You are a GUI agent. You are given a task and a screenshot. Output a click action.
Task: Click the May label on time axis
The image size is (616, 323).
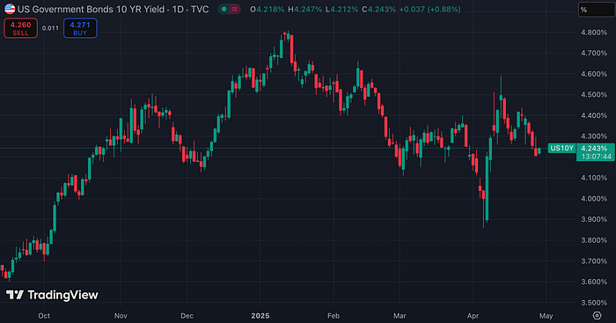(x=546, y=316)
